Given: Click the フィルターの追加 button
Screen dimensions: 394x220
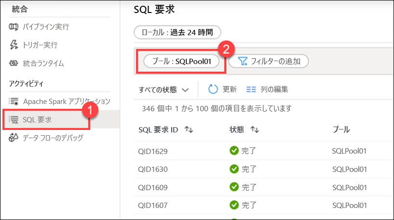Looking at the screenshot, I should [x=268, y=61].
